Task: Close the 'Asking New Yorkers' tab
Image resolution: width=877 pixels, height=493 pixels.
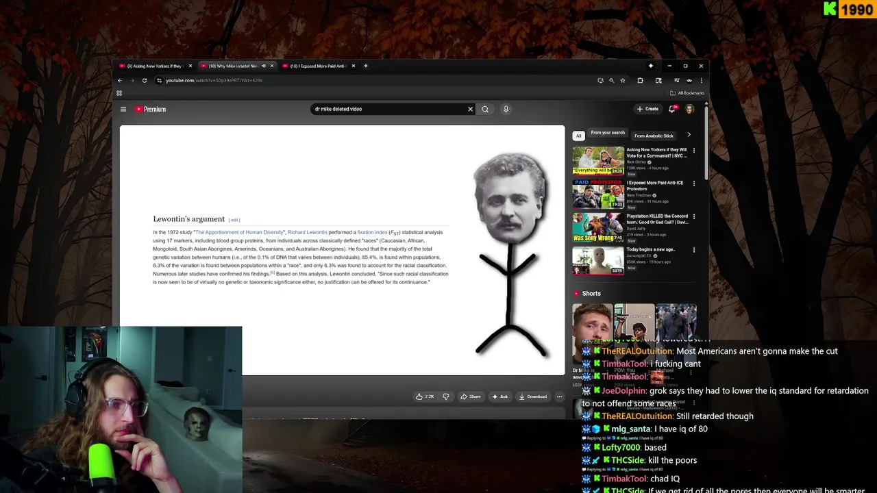Action: click(190, 66)
